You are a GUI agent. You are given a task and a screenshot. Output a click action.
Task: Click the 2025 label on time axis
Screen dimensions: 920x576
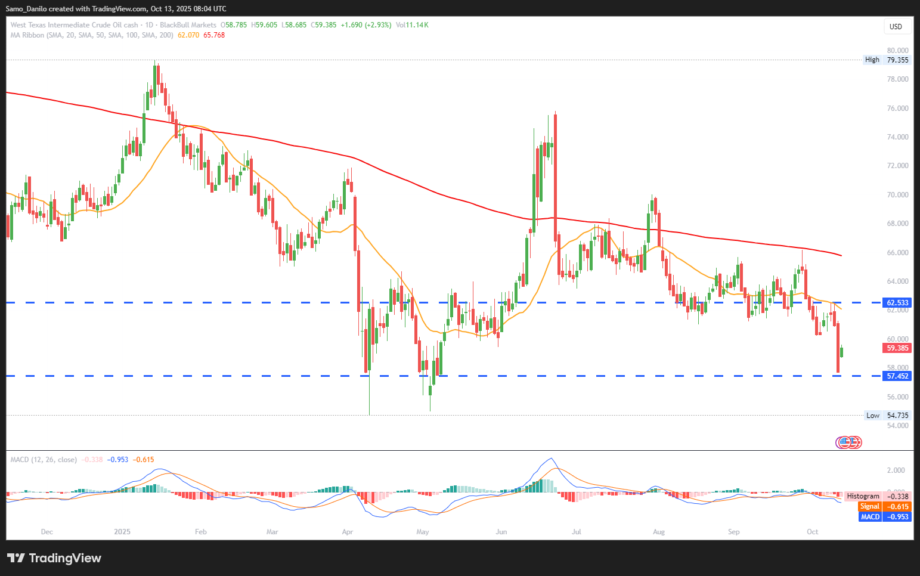pyautogui.click(x=122, y=532)
